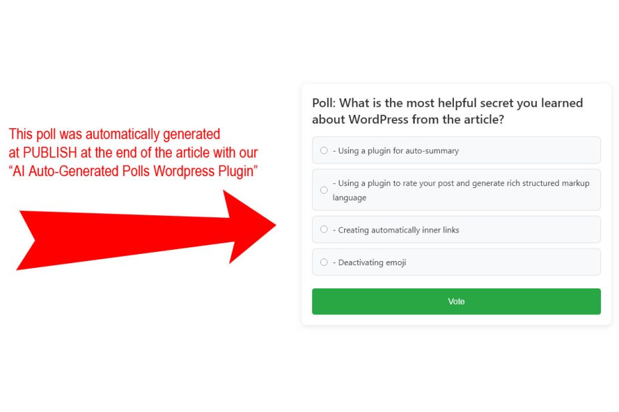Select the Deactivating emoji radio button
The width and height of the screenshot is (619, 412).
(x=323, y=262)
